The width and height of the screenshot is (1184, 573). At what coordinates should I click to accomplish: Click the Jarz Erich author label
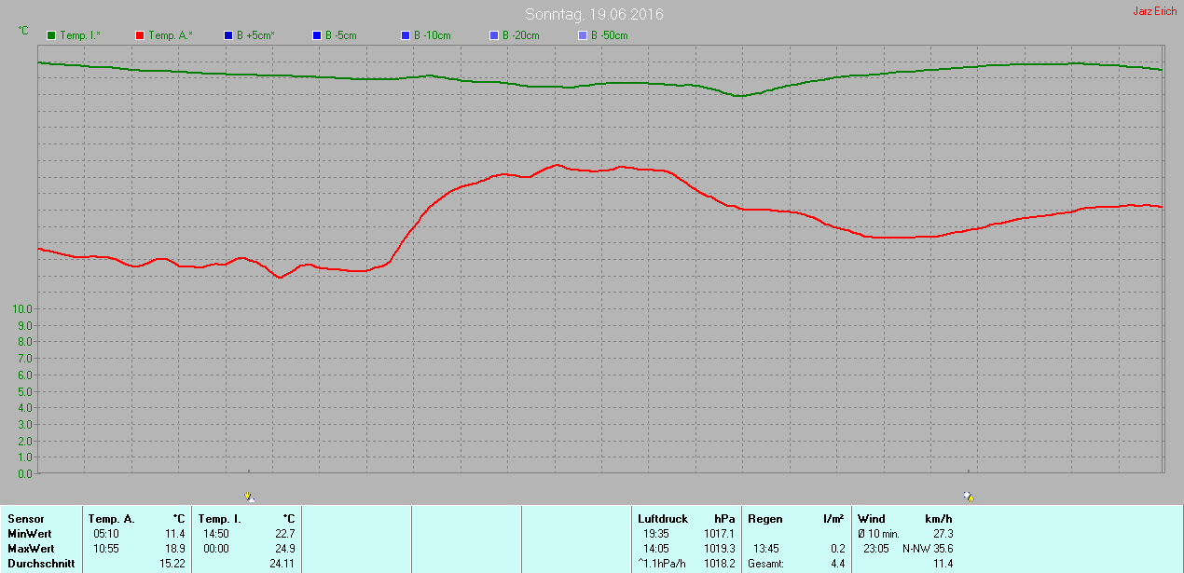(1154, 11)
